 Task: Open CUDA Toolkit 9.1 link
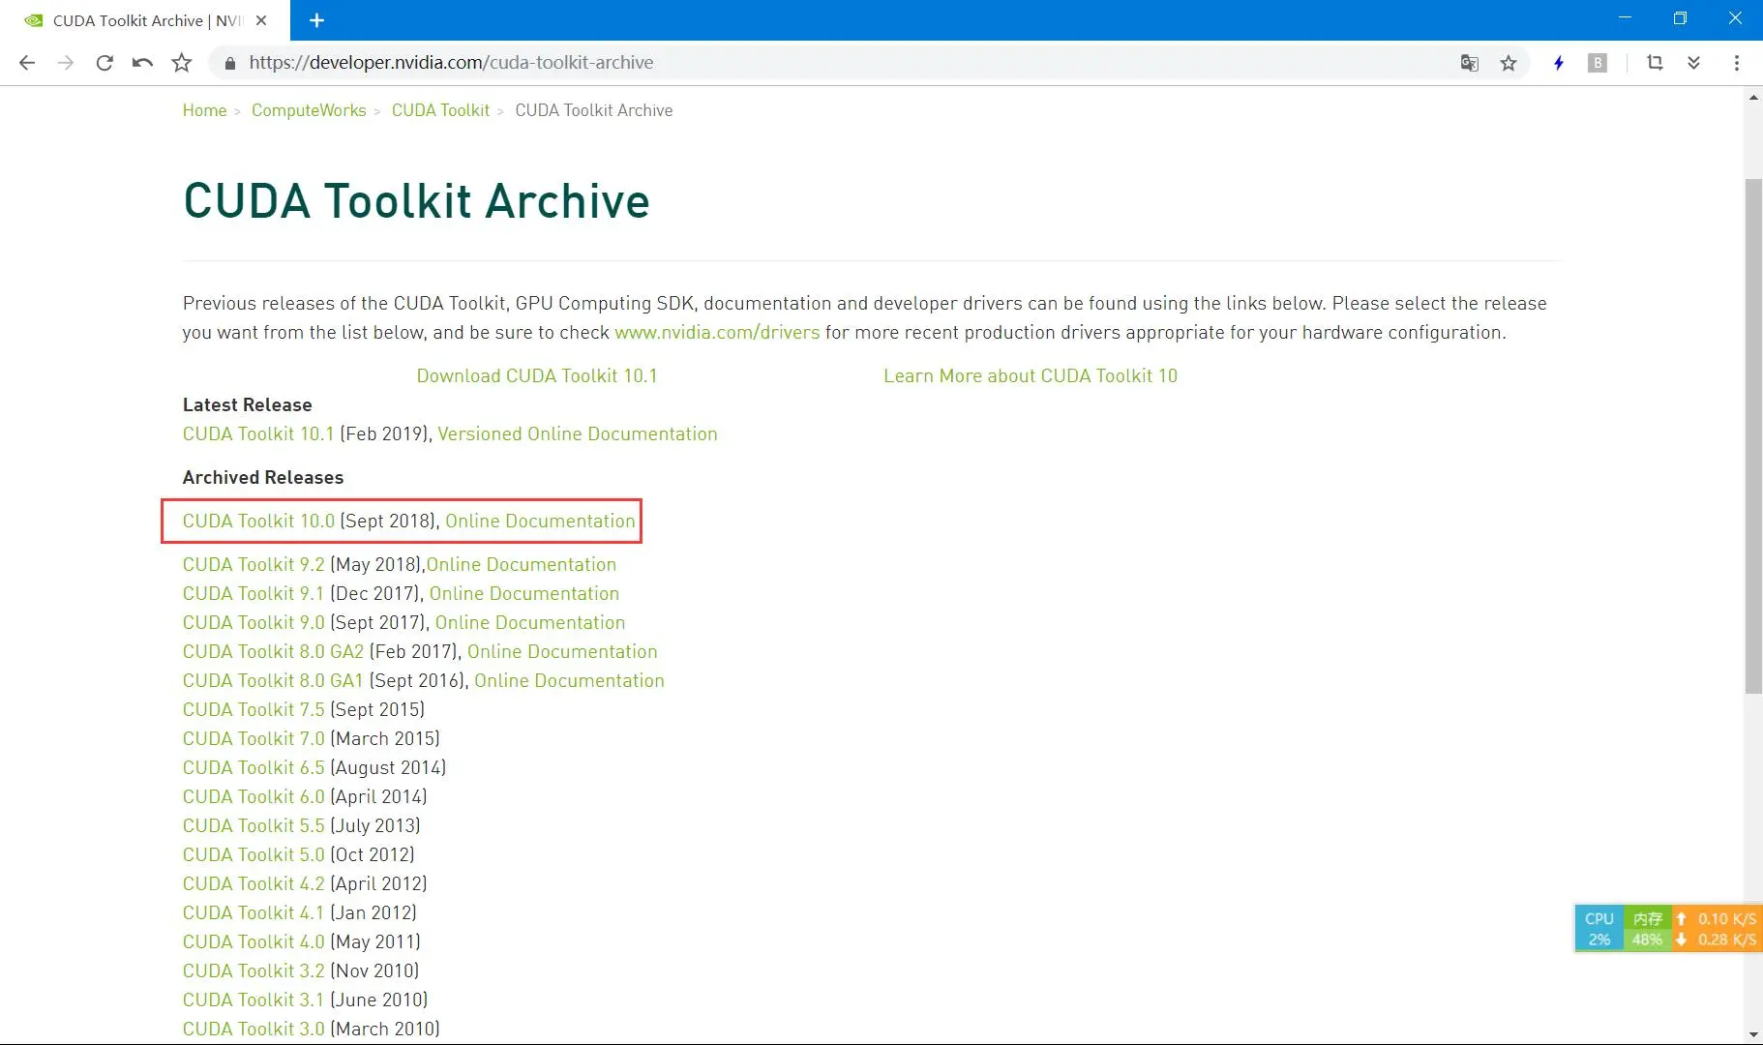tap(254, 593)
